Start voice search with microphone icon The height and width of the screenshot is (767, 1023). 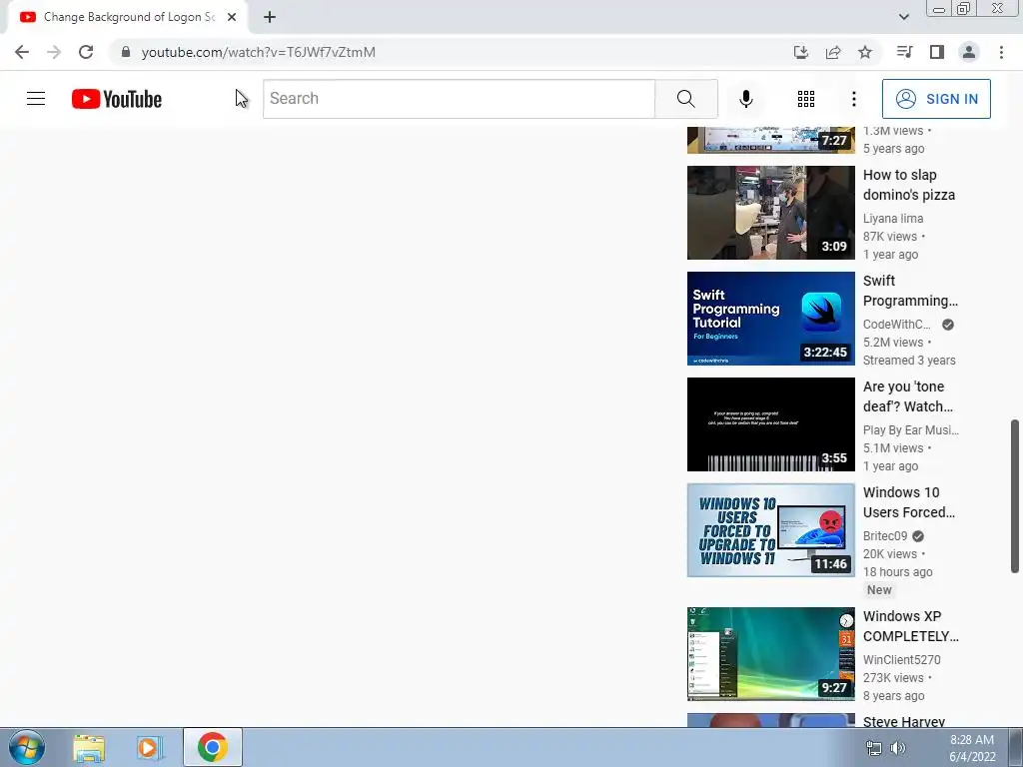745,99
